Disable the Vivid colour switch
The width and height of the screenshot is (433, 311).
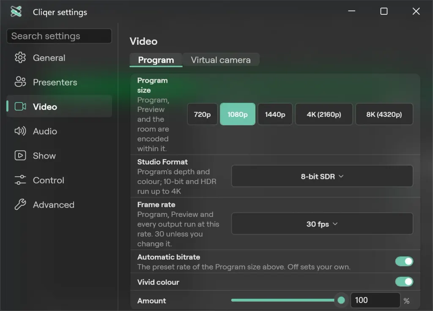point(404,282)
